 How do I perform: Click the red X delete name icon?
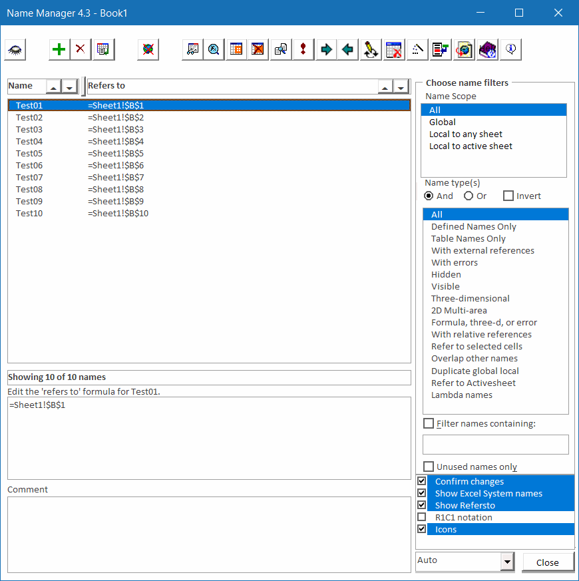click(81, 49)
